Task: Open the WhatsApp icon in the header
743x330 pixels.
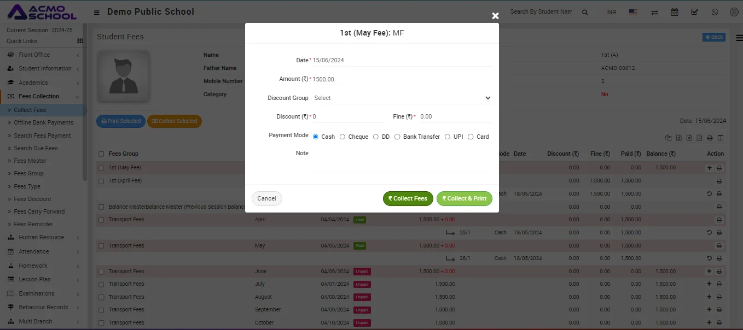Action: pos(715,12)
